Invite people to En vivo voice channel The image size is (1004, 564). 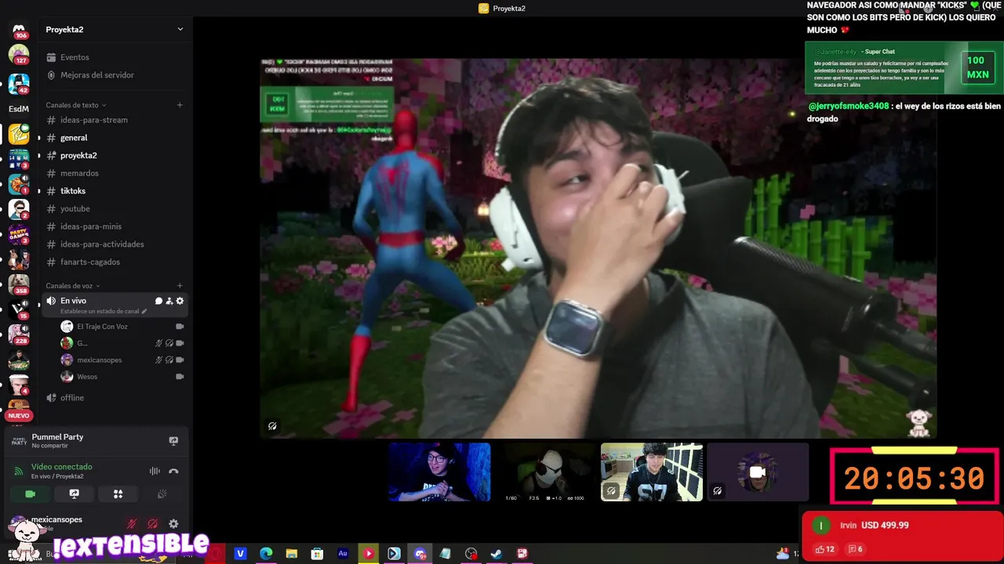169,301
